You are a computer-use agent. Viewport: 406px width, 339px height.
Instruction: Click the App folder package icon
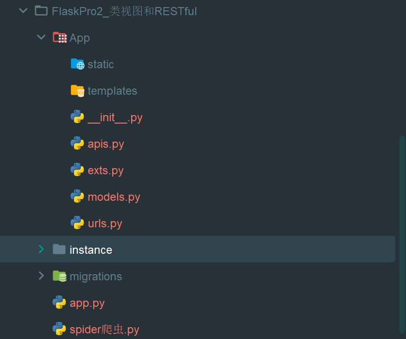pos(59,38)
